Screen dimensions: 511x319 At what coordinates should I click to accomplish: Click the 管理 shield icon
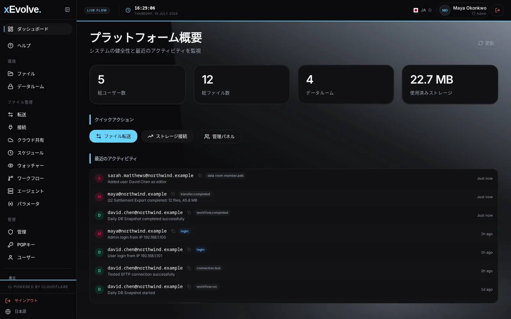pyautogui.click(x=11, y=232)
